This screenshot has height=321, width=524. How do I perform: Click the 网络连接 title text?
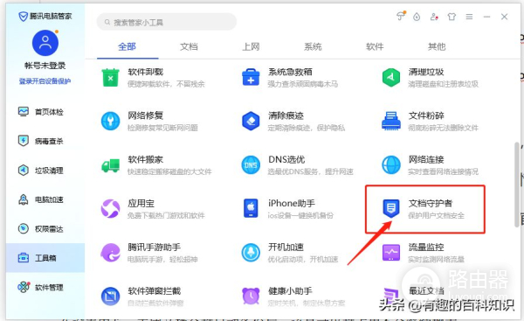click(426, 159)
